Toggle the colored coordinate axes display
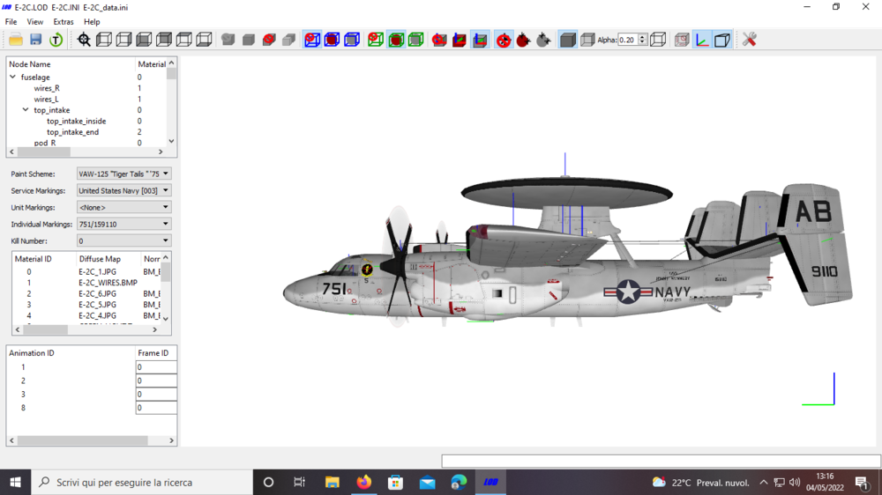882x495 pixels. (x=702, y=40)
